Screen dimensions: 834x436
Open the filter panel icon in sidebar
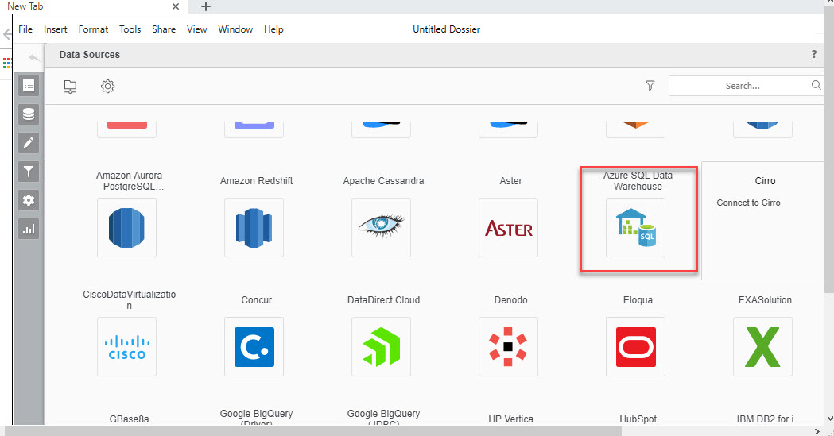[x=29, y=172]
